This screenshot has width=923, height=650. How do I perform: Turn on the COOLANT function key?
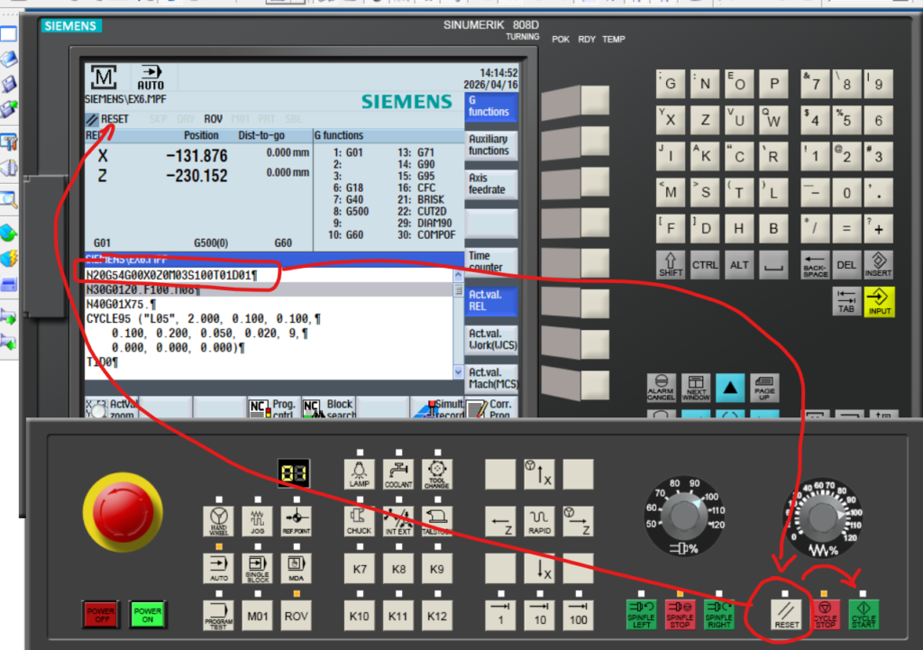click(398, 474)
